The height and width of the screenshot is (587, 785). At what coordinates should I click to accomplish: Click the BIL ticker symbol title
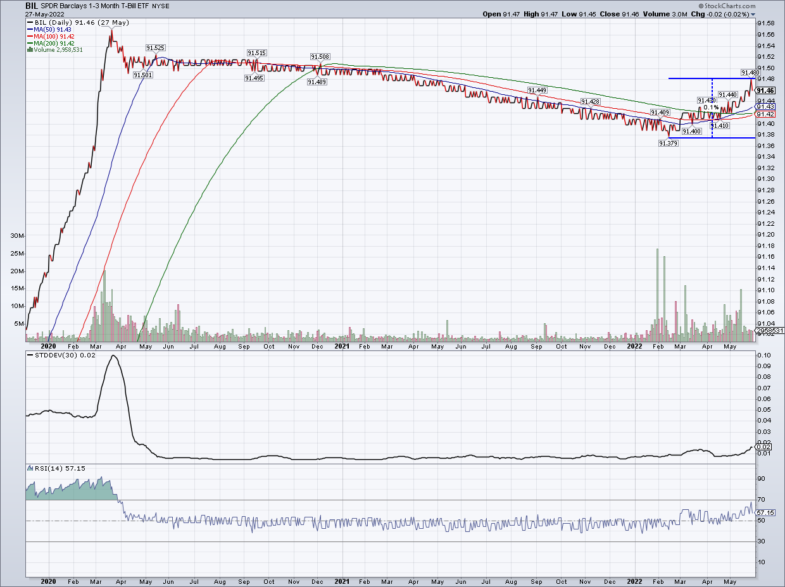(x=33, y=4)
